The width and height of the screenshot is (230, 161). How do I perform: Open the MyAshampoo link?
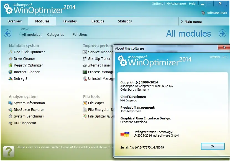176,4
